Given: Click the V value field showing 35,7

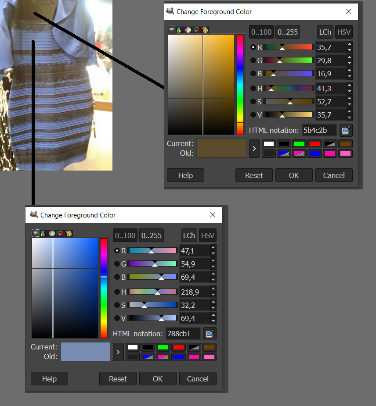Looking at the screenshot, I should point(331,115).
